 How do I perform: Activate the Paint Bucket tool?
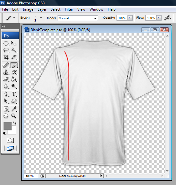click(x=14, y=79)
